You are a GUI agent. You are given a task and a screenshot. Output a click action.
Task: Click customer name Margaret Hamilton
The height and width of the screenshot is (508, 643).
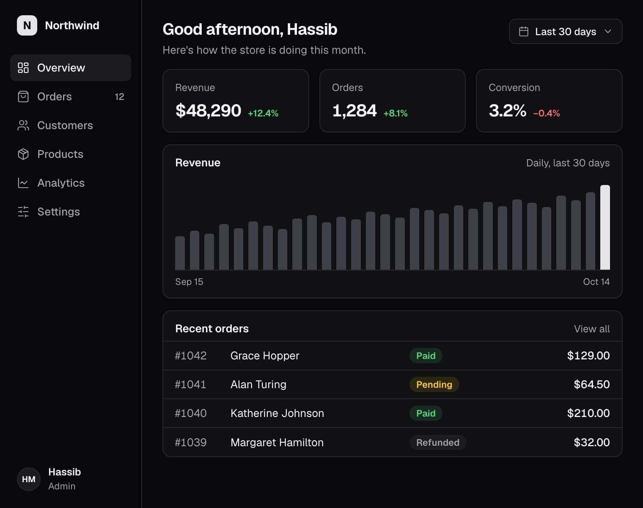(x=277, y=442)
